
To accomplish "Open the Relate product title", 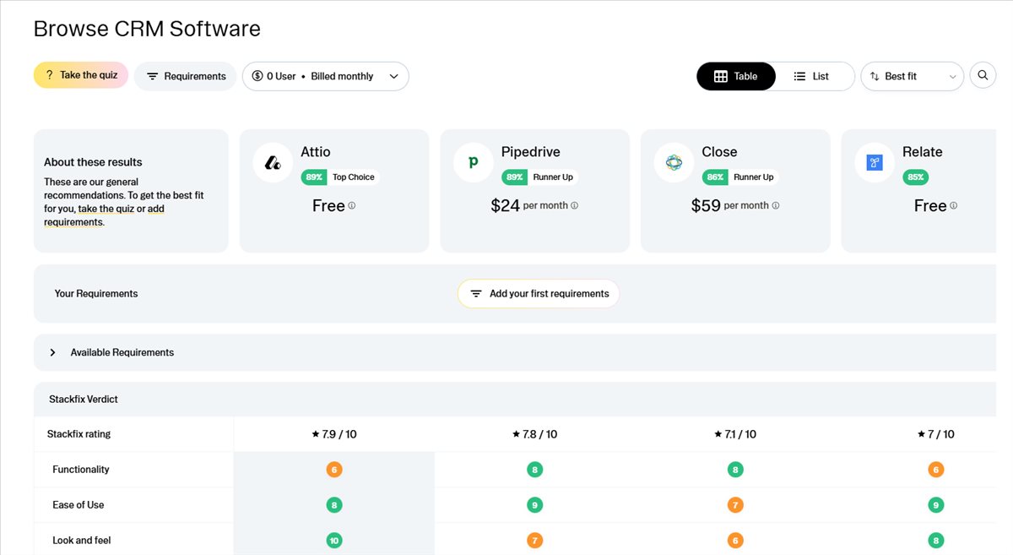I will click(923, 152).
